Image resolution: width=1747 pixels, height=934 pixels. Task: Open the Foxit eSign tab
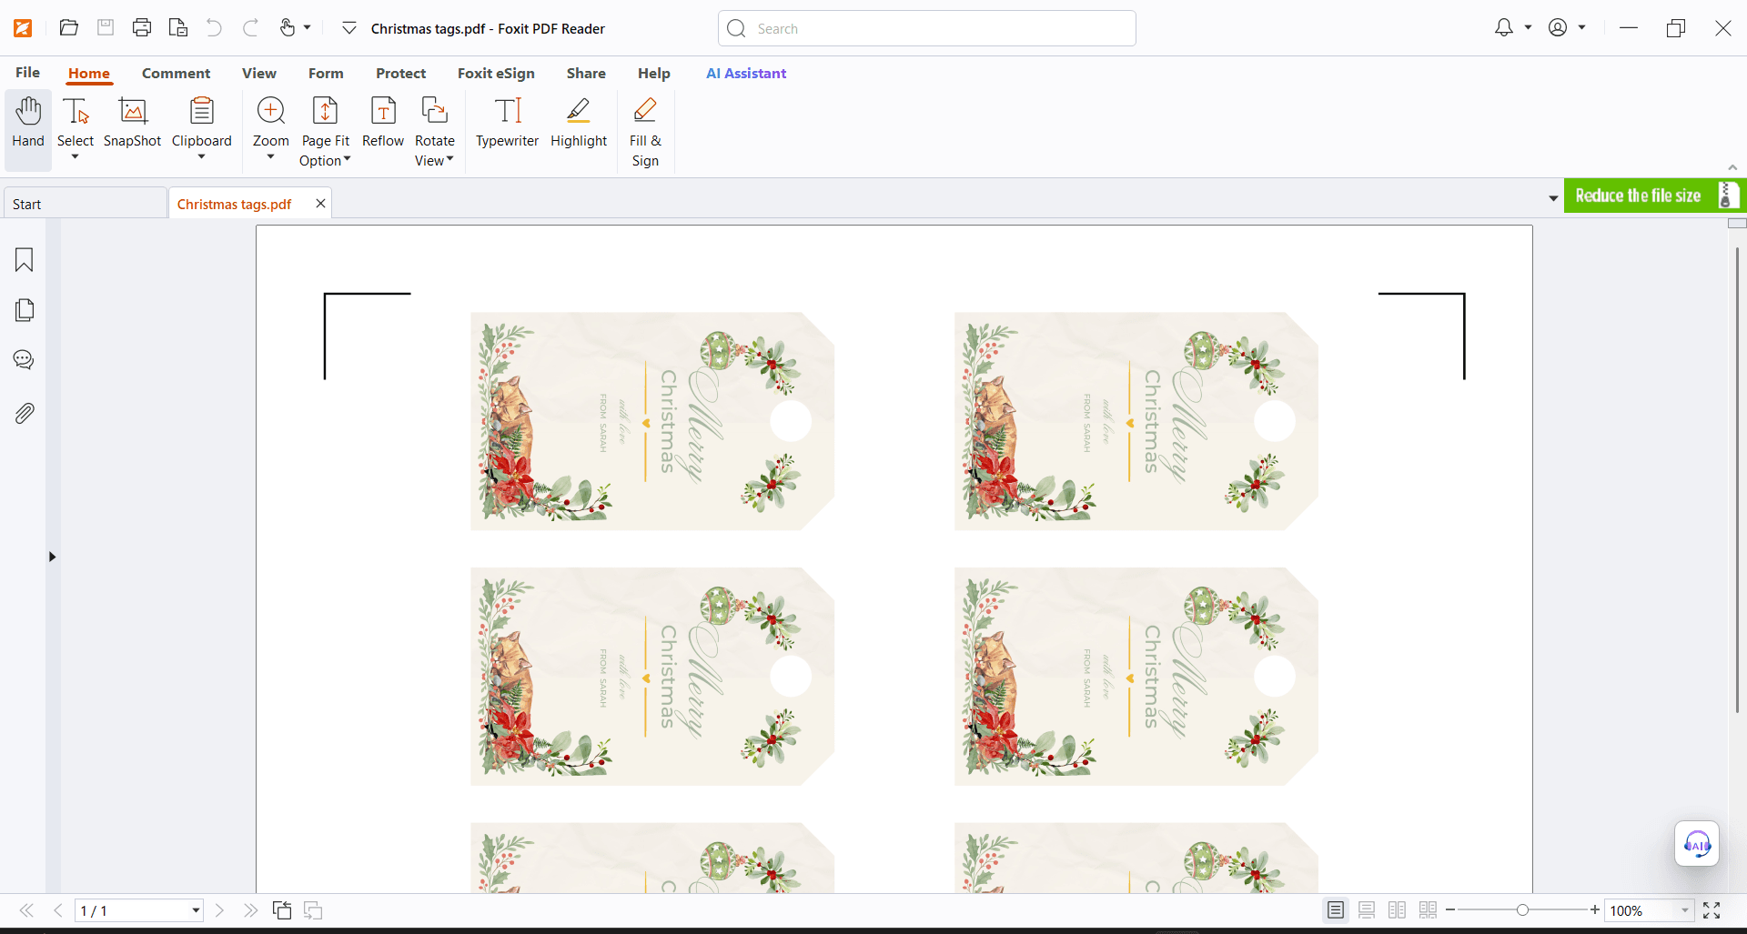pyautogui.click(x=496, y=73)
